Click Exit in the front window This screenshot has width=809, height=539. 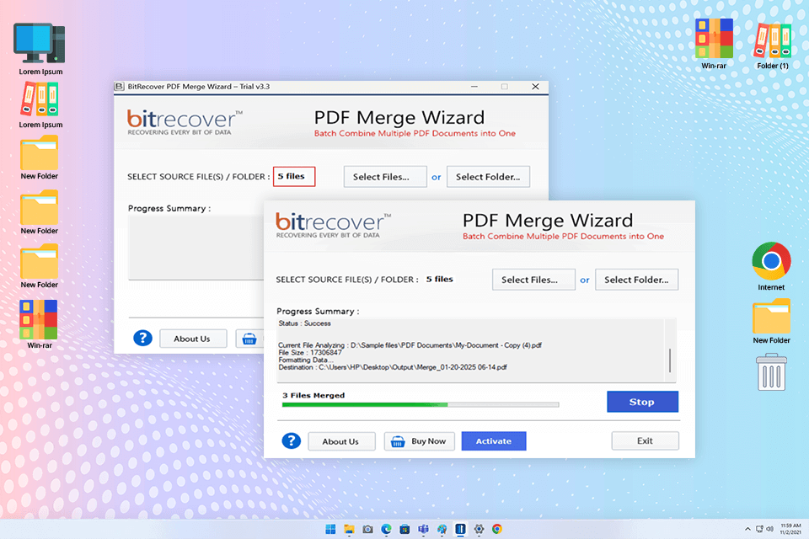pyautogui.click(x=645, y=440)
